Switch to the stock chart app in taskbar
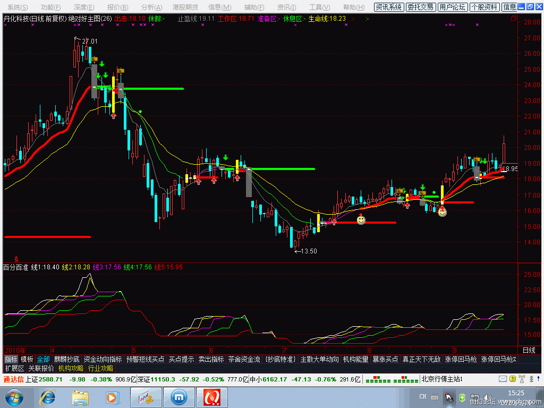Image resolution: width=544 pixels, height=408 pixels. 147,397
